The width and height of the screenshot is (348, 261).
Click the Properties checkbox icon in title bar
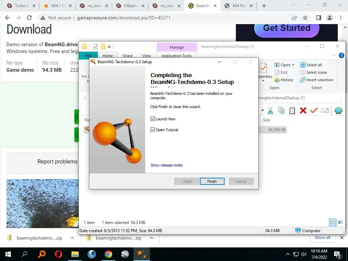[x=95, y=46]
